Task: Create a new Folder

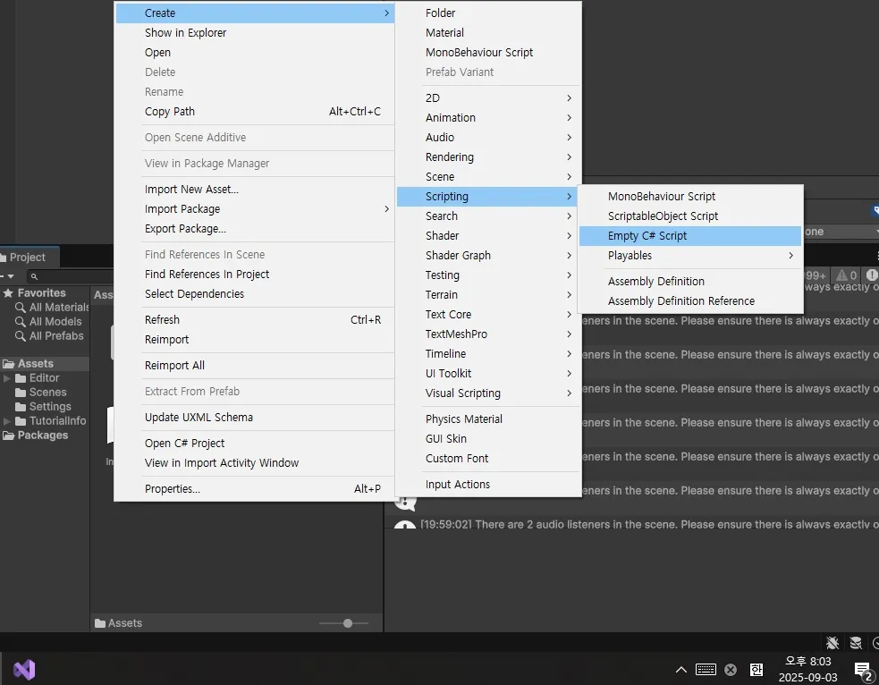Action: point(488,13)
